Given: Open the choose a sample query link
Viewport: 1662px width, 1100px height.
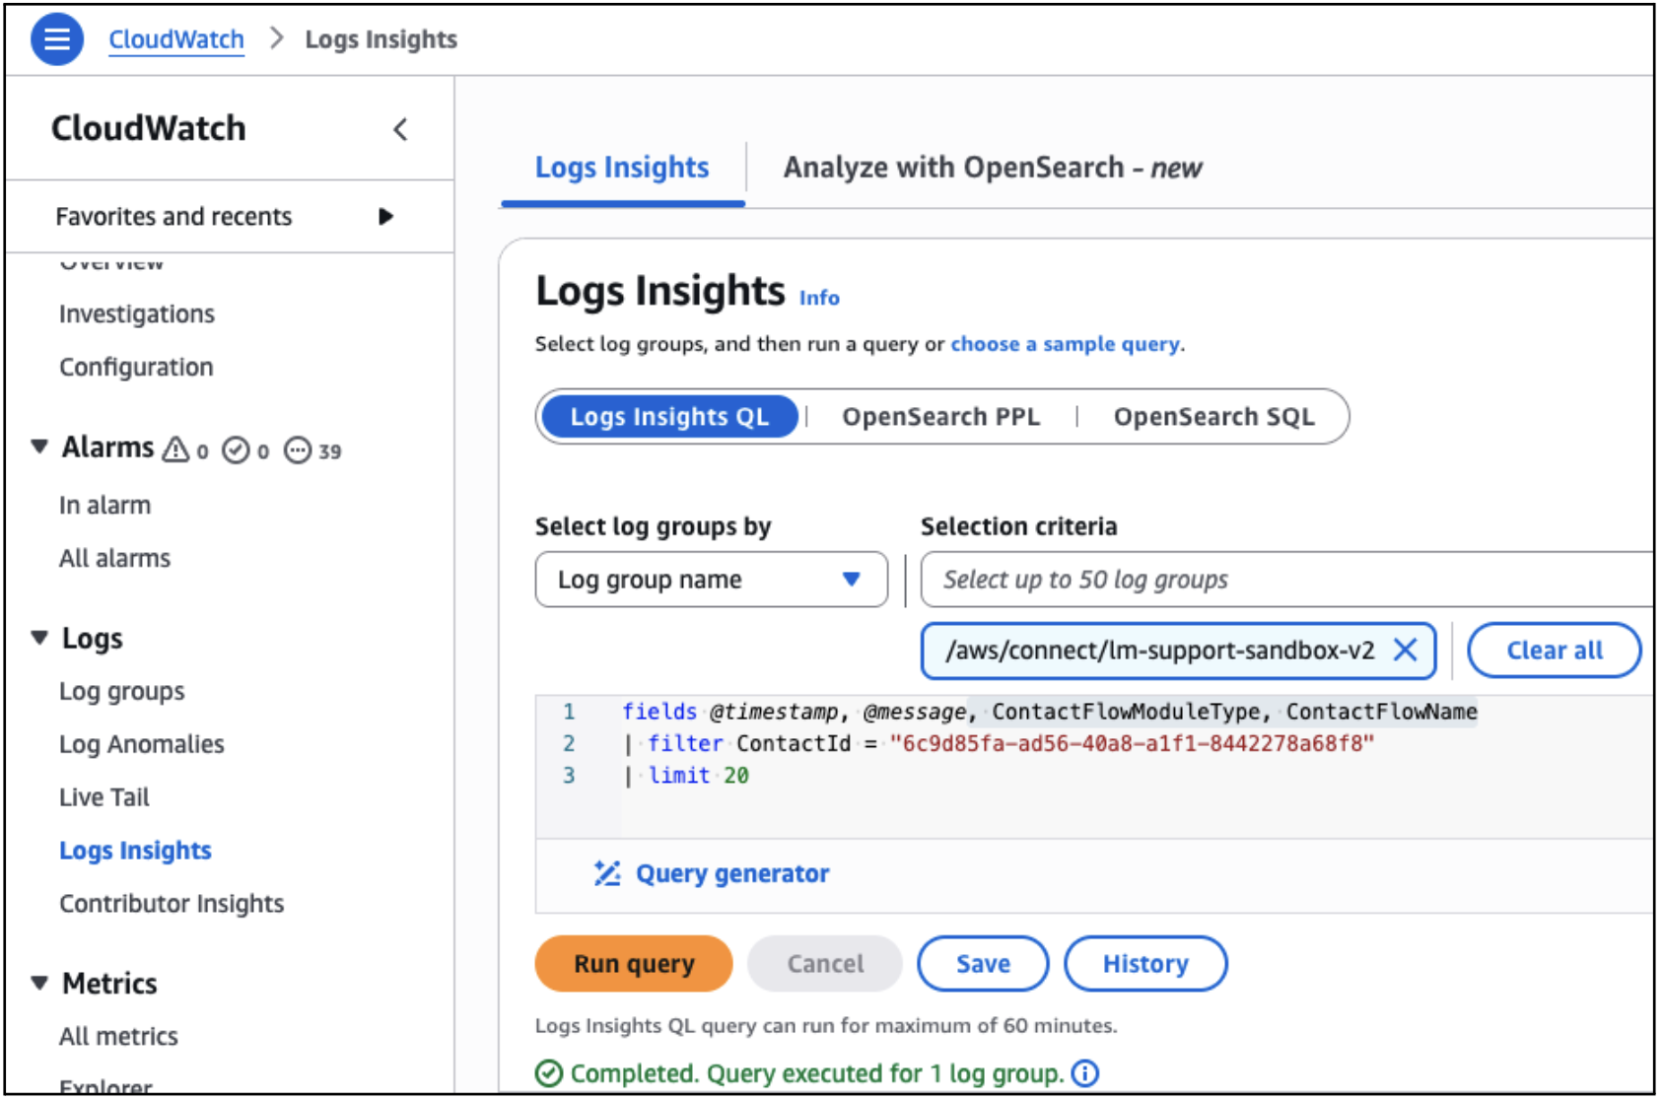Looking at the screenshot, I should [1065, 344].
